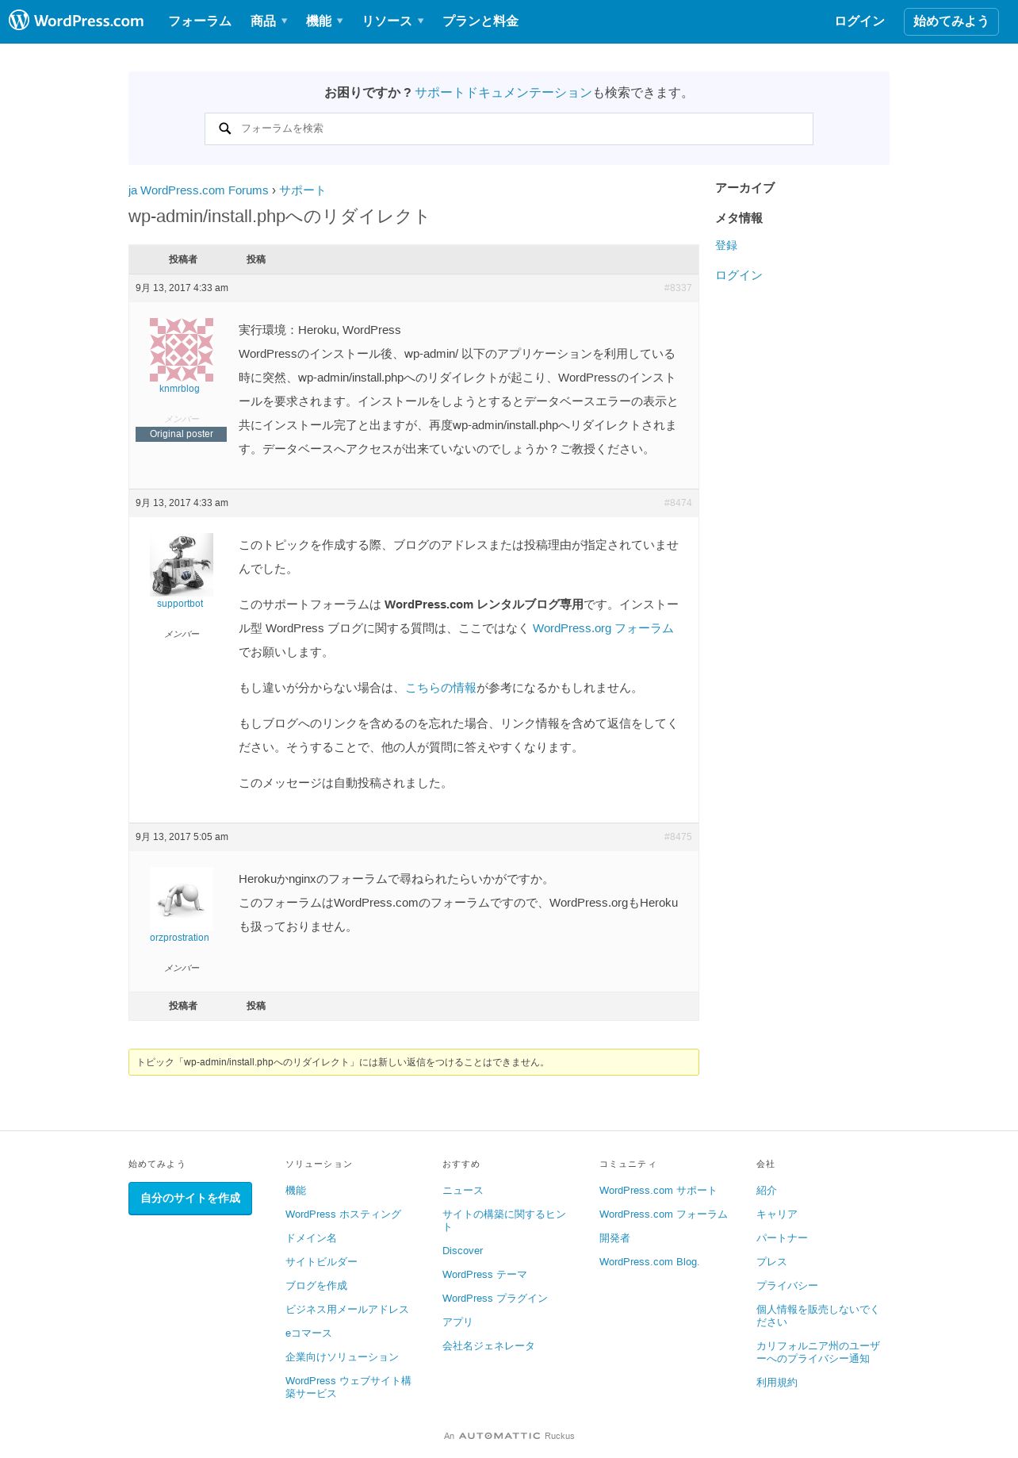
Task: Open the supportbot username link
Action: click(x=180, y=604)
